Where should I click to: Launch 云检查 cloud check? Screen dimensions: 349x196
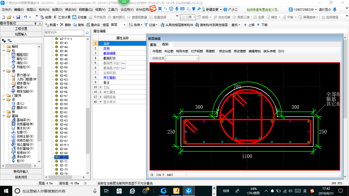click(x=79, y=17)
